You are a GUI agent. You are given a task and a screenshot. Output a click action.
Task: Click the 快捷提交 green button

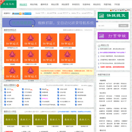pos(113,15)
